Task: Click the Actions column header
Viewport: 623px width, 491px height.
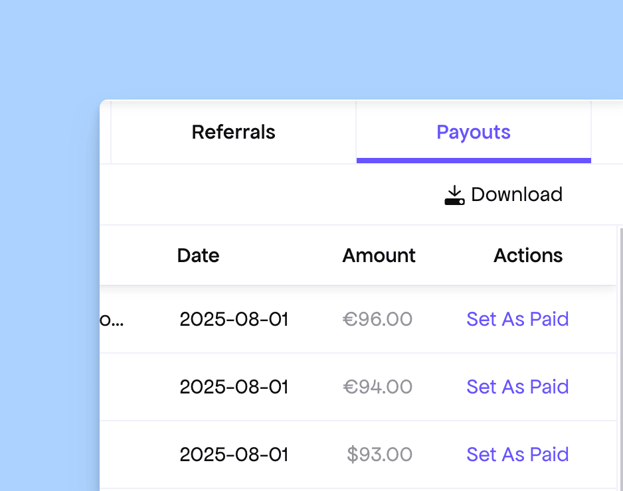Action: [x=528, y=255]
